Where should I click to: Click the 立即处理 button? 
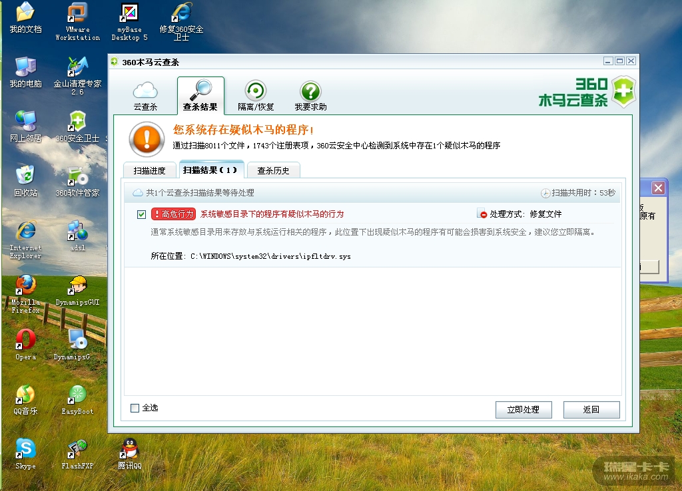(x=523, y=409)
